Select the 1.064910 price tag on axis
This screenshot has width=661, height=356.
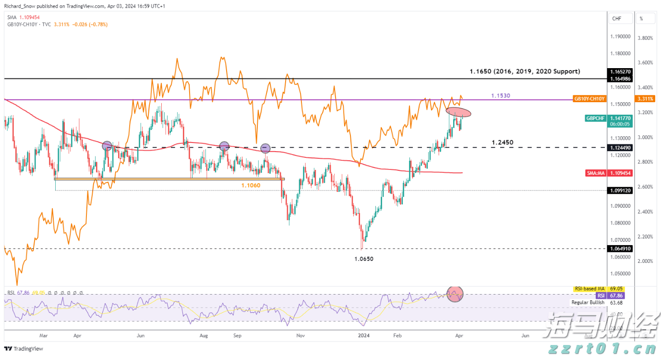tap(620, 248)
